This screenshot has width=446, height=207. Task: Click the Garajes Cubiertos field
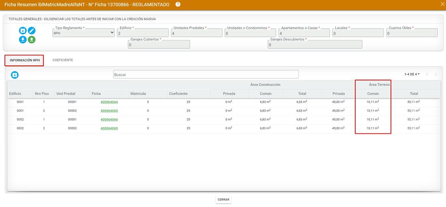pos(159,44)
